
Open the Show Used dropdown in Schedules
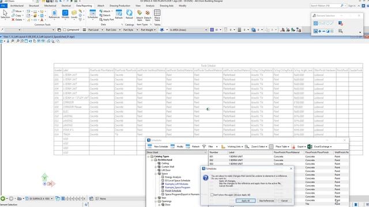tap(177, 152)
